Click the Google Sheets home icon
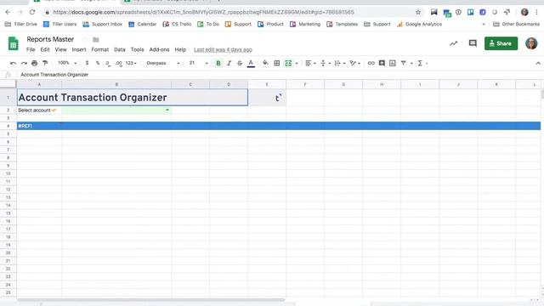Screen dimensions: 544x306 pyautogui.click(x=14, y=43)
